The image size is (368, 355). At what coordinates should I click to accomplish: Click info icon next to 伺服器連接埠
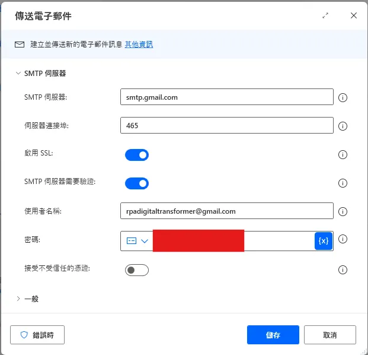tap(342, 126)
